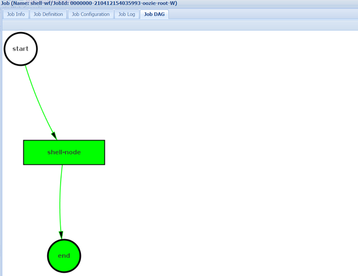Click the job name and JobId title text
358x276 pixels.
coord(89,3)
